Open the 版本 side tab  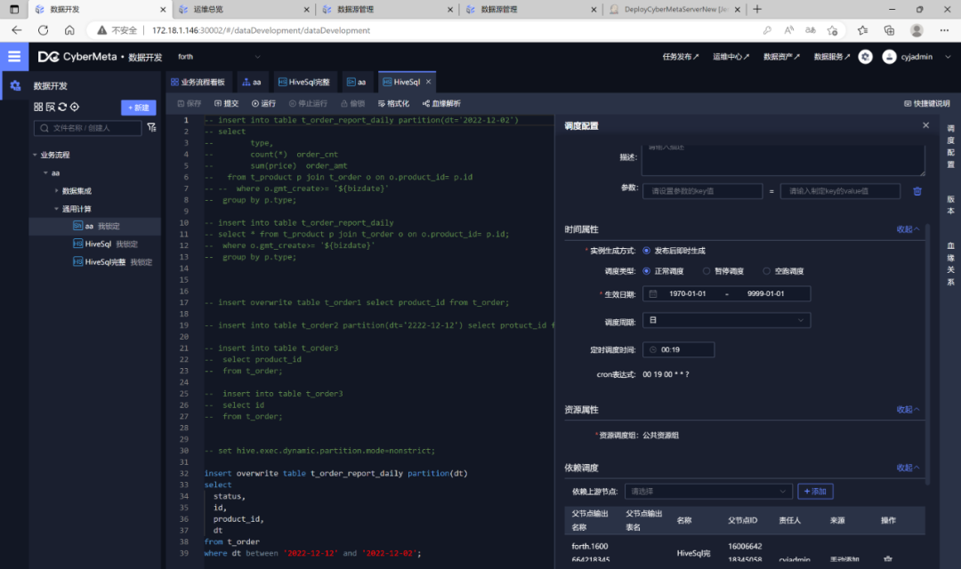point(950,204)
